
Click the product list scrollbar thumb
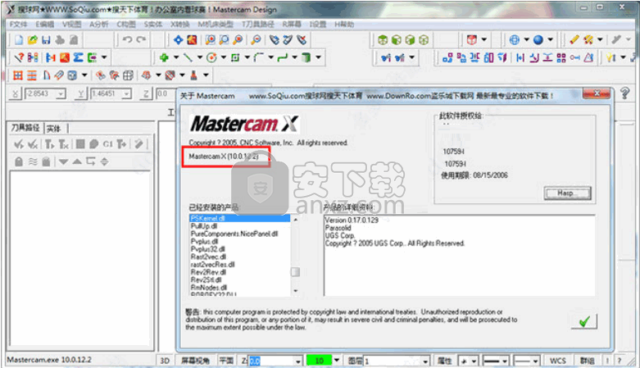point(295,271)
